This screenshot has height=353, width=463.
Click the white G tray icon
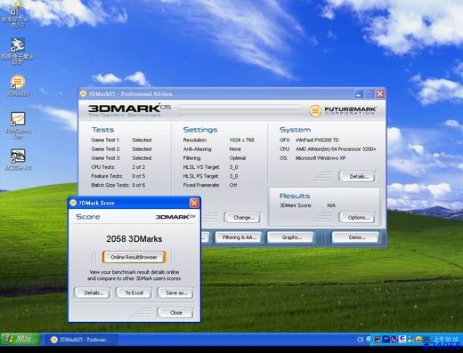click(402, 339)
